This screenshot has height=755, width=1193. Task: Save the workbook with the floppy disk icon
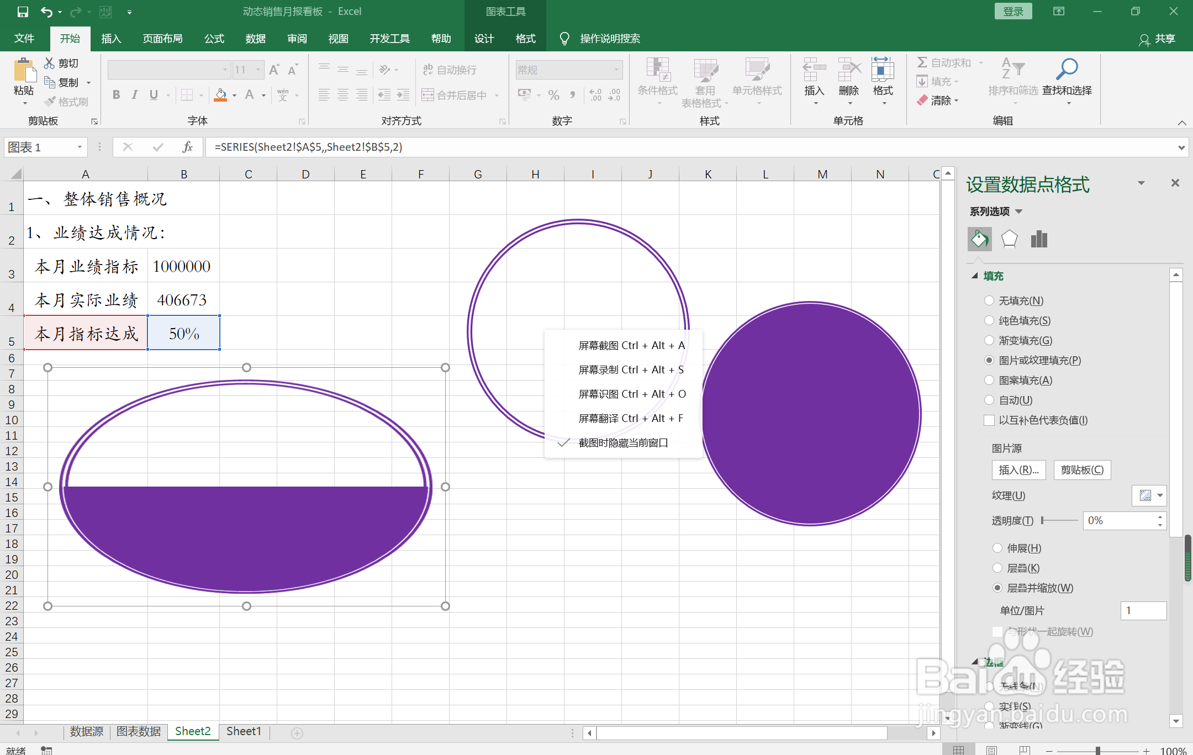pyautogui.click(x=23, y=12)
